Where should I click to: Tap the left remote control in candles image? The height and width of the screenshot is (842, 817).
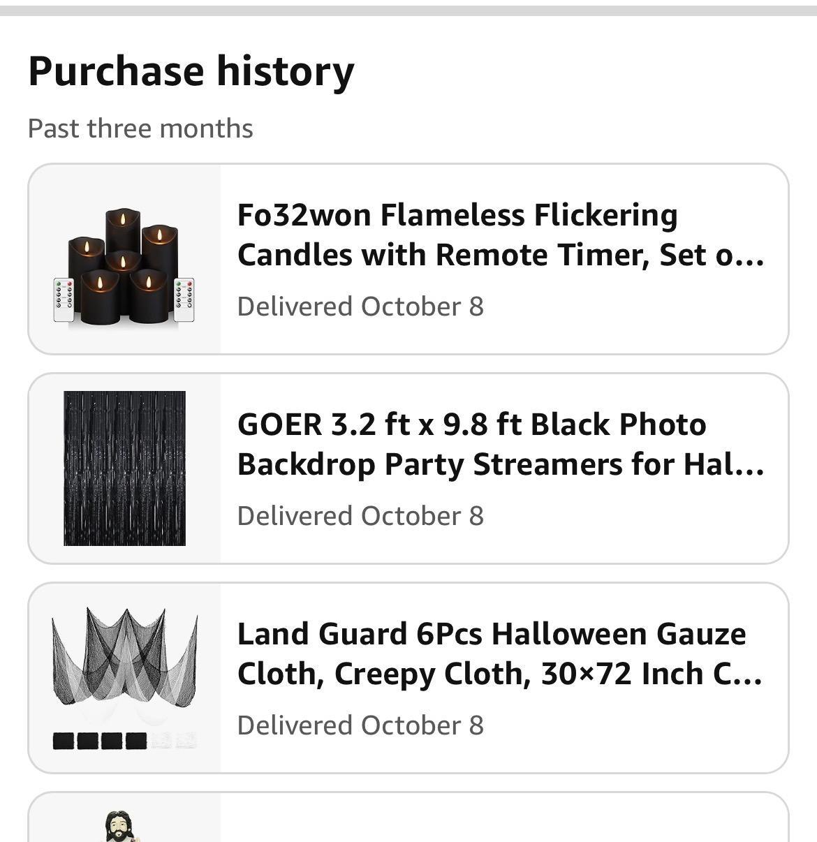(x=64, y=300)
